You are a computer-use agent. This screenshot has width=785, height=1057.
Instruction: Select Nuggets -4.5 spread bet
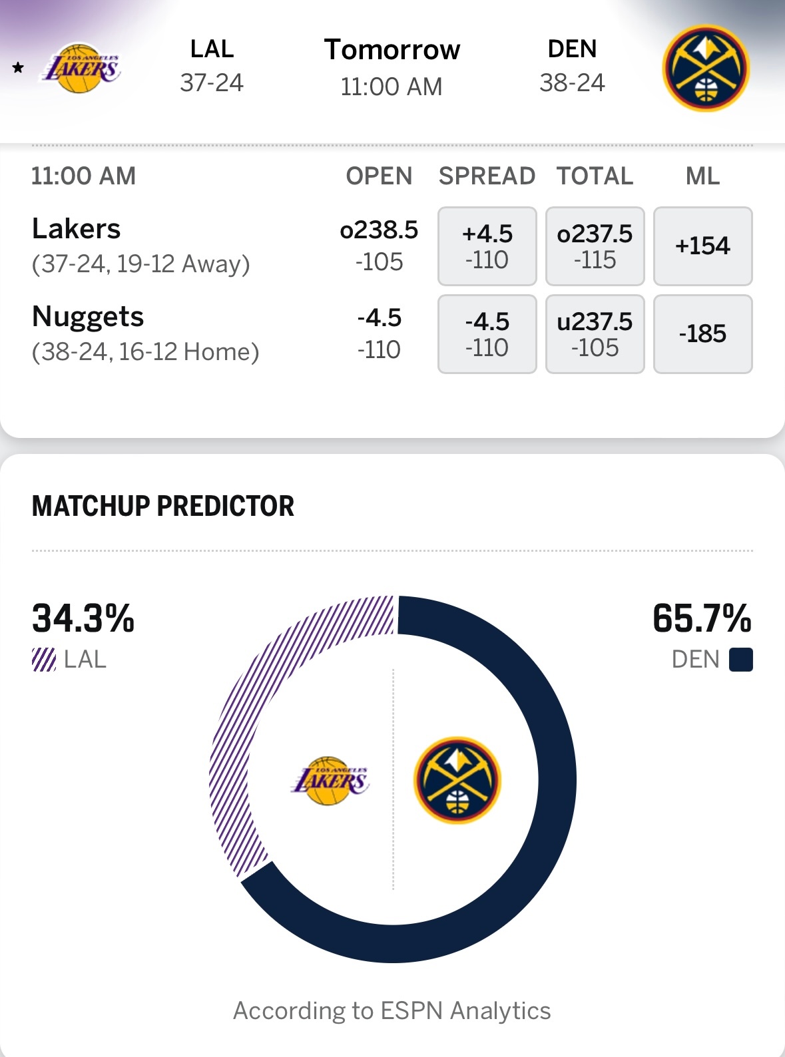(x=487, y=334)
